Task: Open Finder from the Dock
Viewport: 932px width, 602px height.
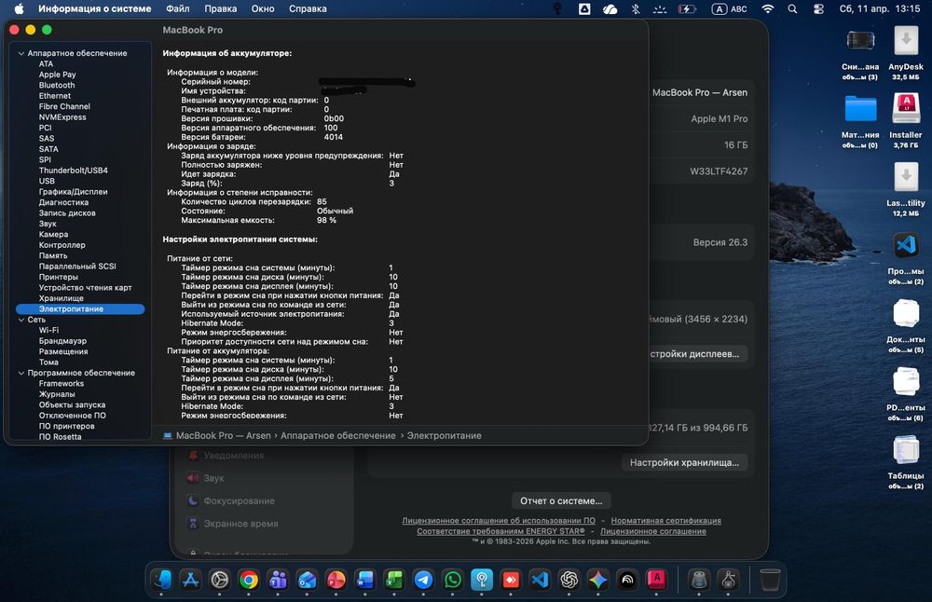Action: click(161, 580)
